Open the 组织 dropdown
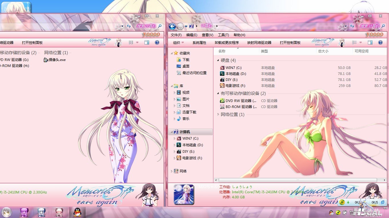389x218 pixels. point(179,43)
